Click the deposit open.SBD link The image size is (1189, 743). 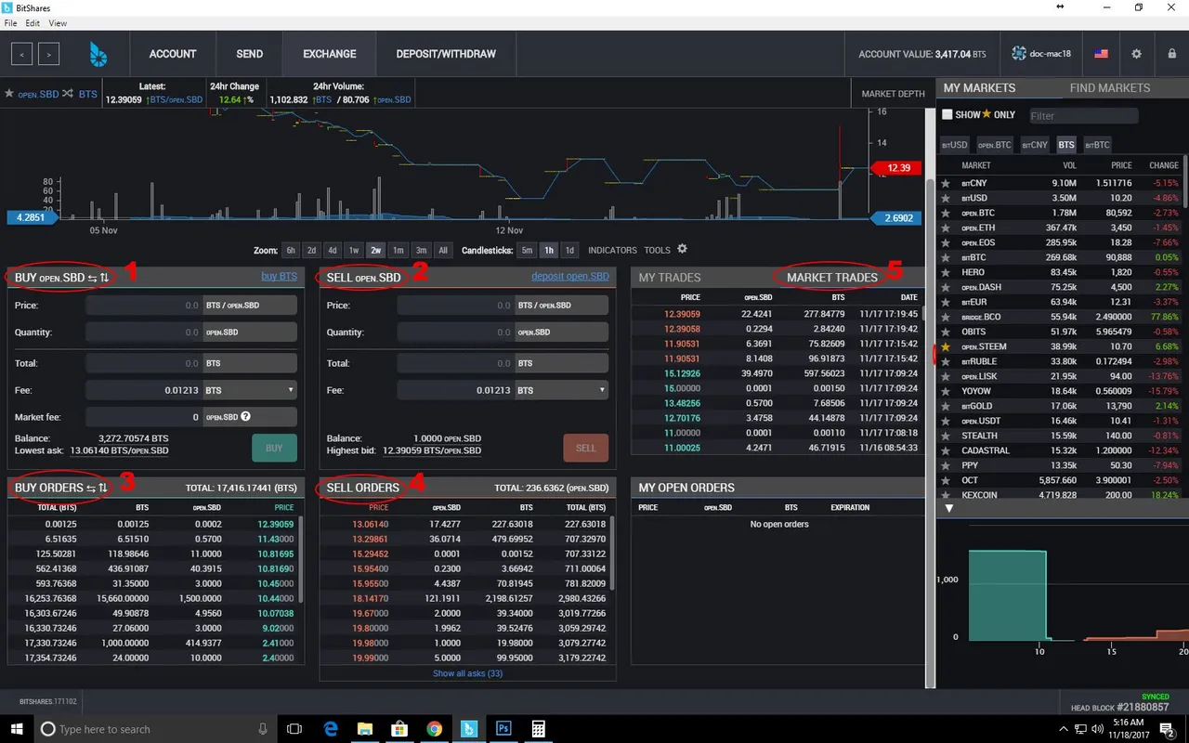570,277
